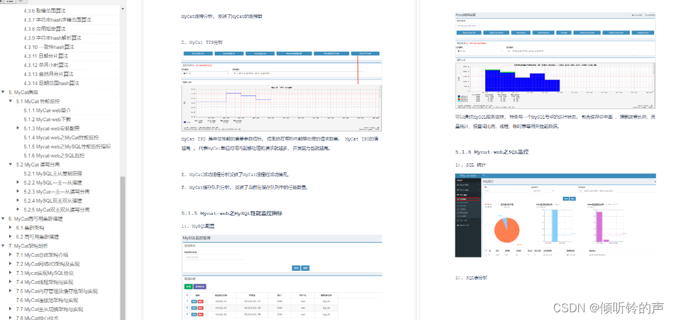This screenshot has height=320, width=674.
Task: Expand section 7.1 disclosure triangle
Action: tap(11, 255)
